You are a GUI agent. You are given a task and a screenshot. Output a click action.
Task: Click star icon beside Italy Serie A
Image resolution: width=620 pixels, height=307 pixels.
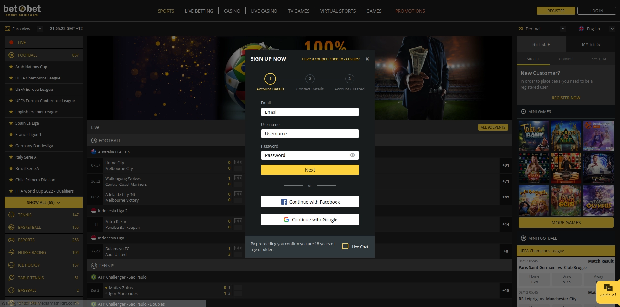(x=11, y=157)
